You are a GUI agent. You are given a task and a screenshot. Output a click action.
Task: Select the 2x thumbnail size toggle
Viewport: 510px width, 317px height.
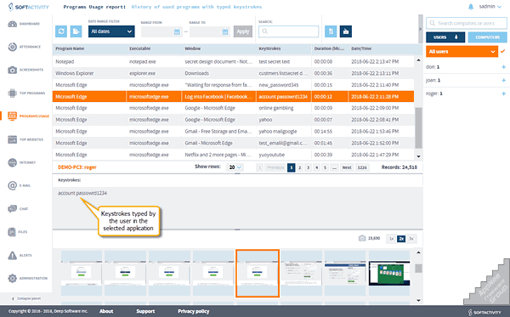[401, 239]
